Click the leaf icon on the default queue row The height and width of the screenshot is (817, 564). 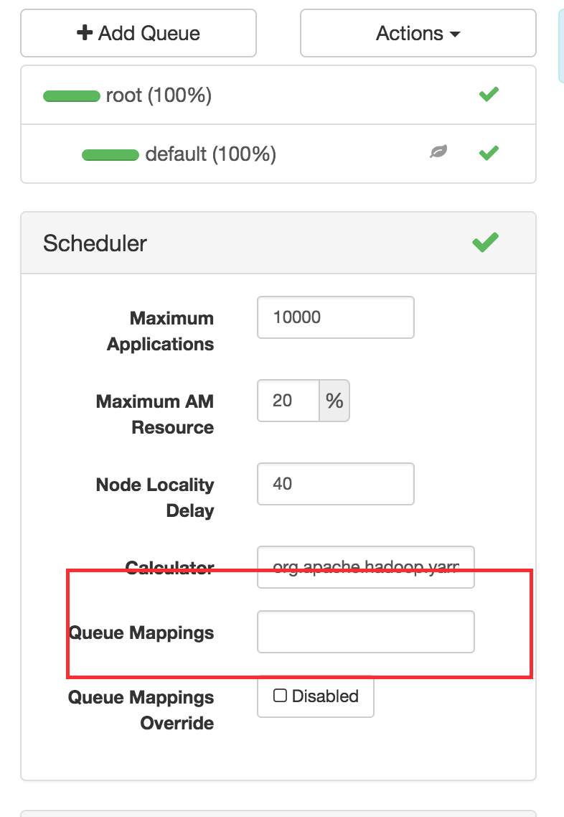pyautogui.click(x=439, y=152)
